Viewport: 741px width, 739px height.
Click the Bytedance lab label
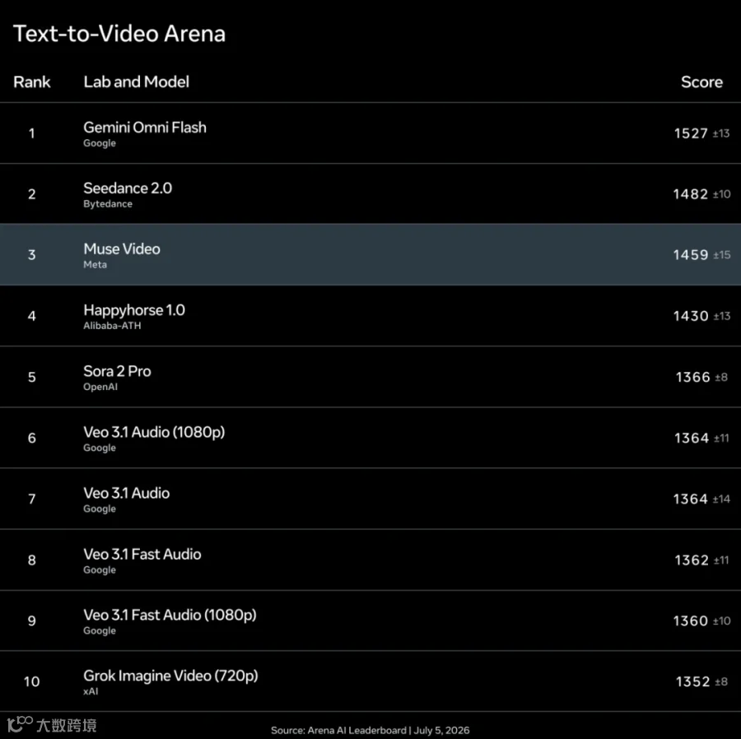tap(108, 204)
